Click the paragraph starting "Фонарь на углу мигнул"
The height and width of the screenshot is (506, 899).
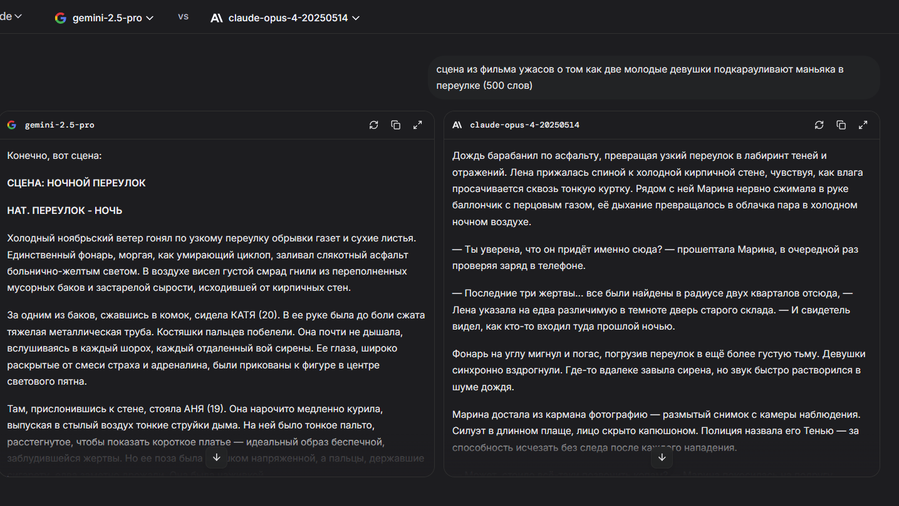(658, 370)
